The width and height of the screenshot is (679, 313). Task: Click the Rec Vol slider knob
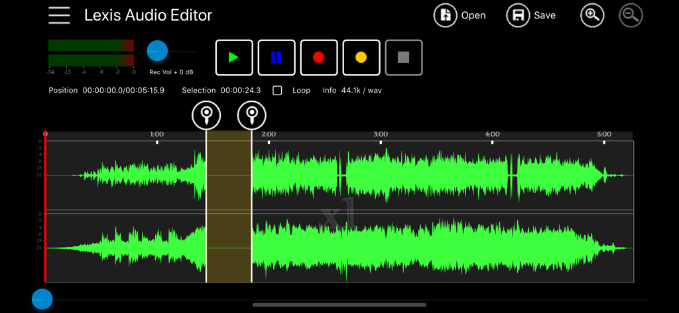click(x=157, y=51)
